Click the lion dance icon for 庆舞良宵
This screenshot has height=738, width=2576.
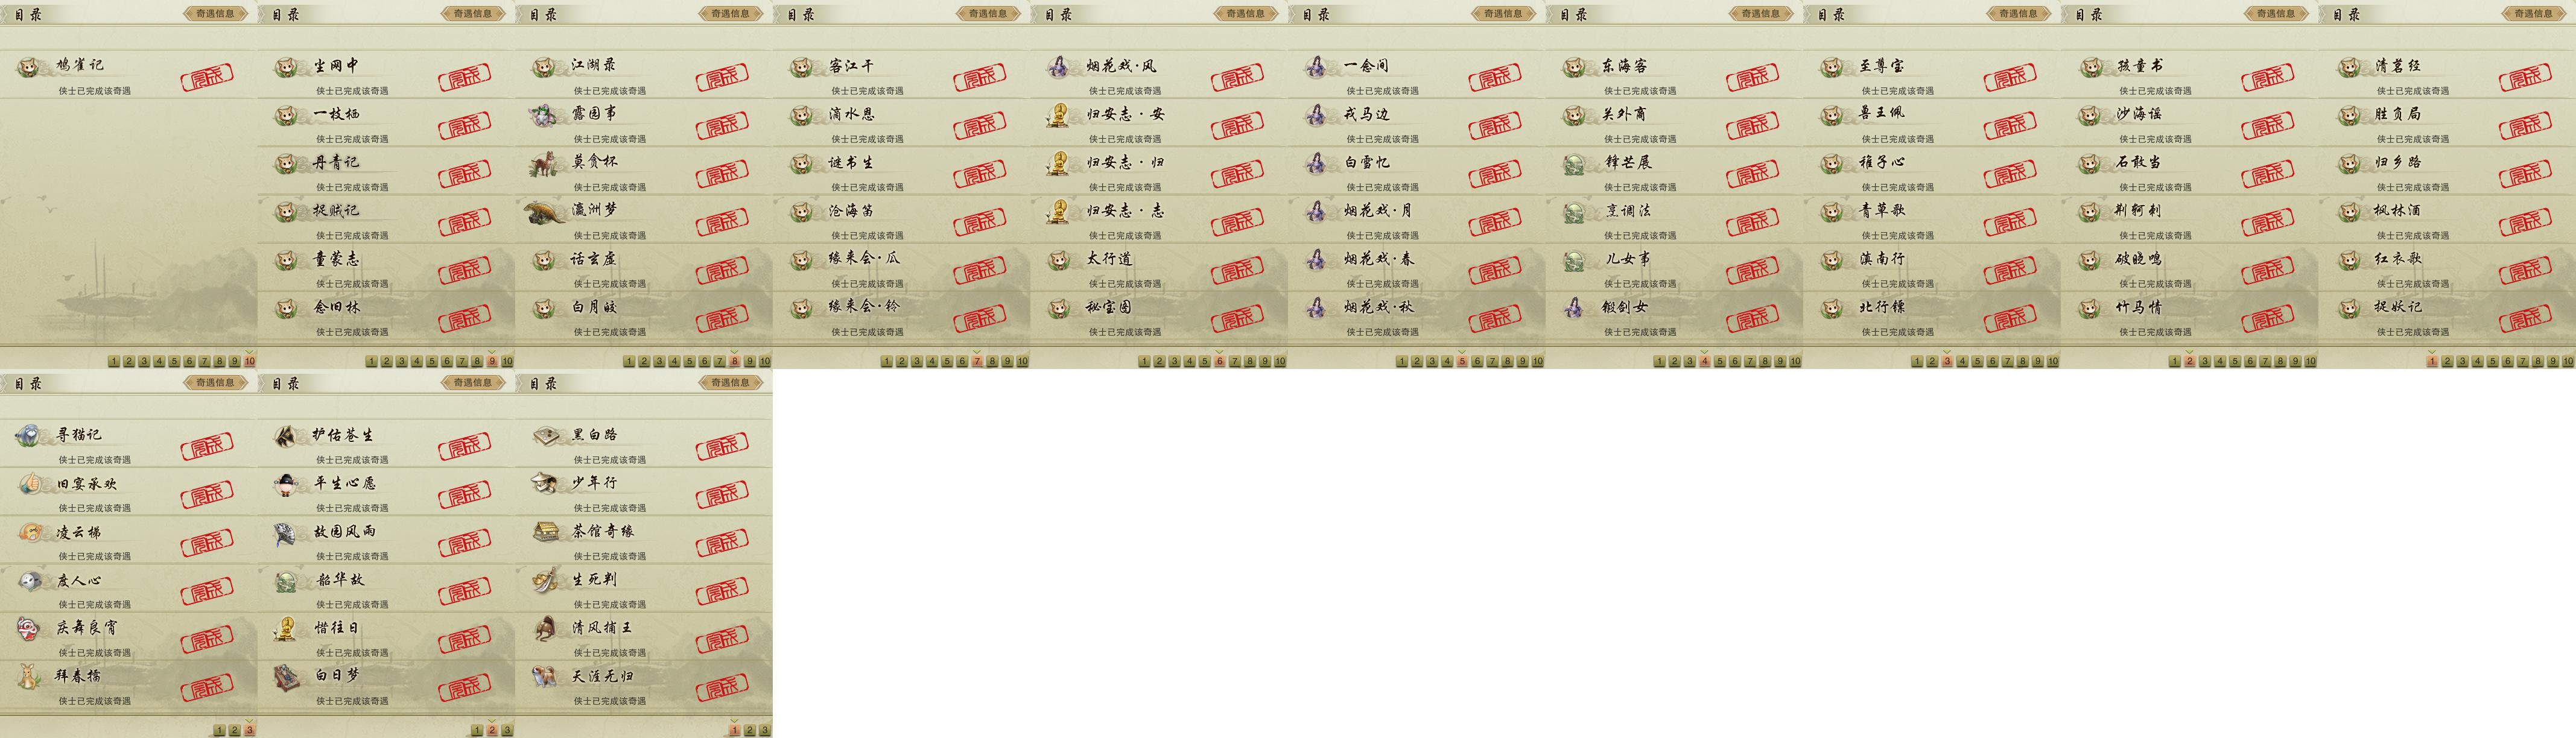click(29, 629)
